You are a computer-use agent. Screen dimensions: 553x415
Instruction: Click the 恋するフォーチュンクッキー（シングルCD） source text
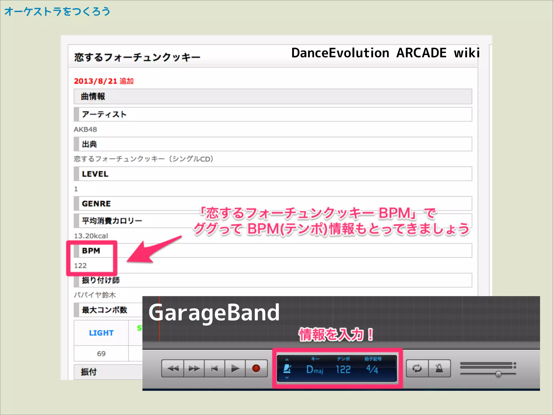pos(144,159)
